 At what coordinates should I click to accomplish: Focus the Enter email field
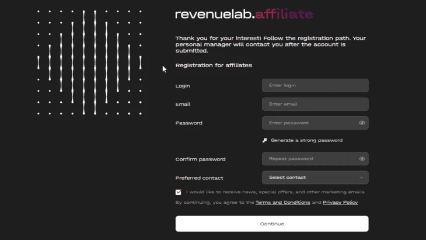point(315,104)
